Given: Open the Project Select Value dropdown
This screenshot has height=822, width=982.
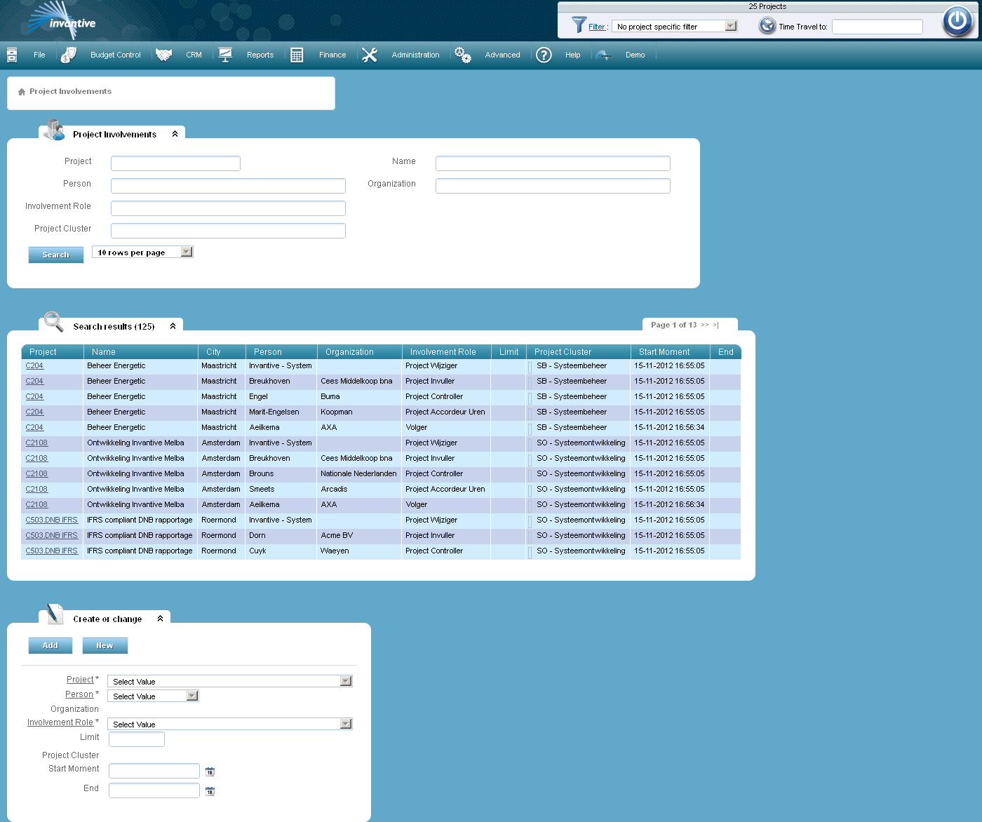Looking at the screenshot, I should [x=344, y=680].
